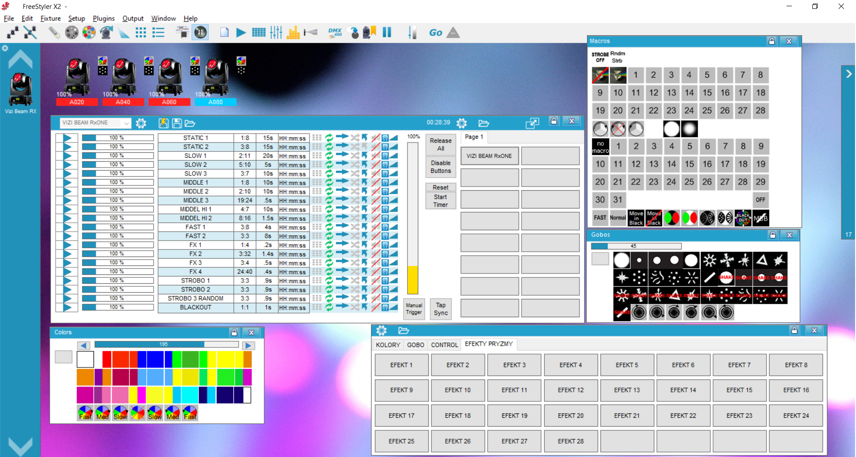
Task: Open the Fixture menu
Action: click(50, 18)
